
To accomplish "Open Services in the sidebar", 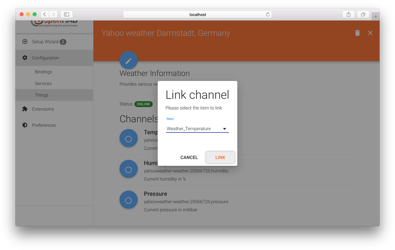I will [x=54, y=83].
